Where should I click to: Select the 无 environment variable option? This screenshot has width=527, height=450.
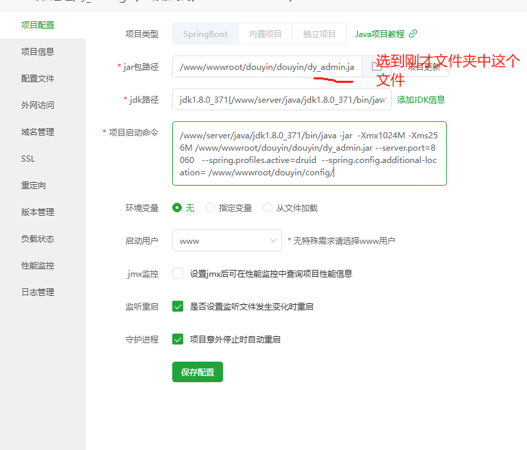point(177,208)
